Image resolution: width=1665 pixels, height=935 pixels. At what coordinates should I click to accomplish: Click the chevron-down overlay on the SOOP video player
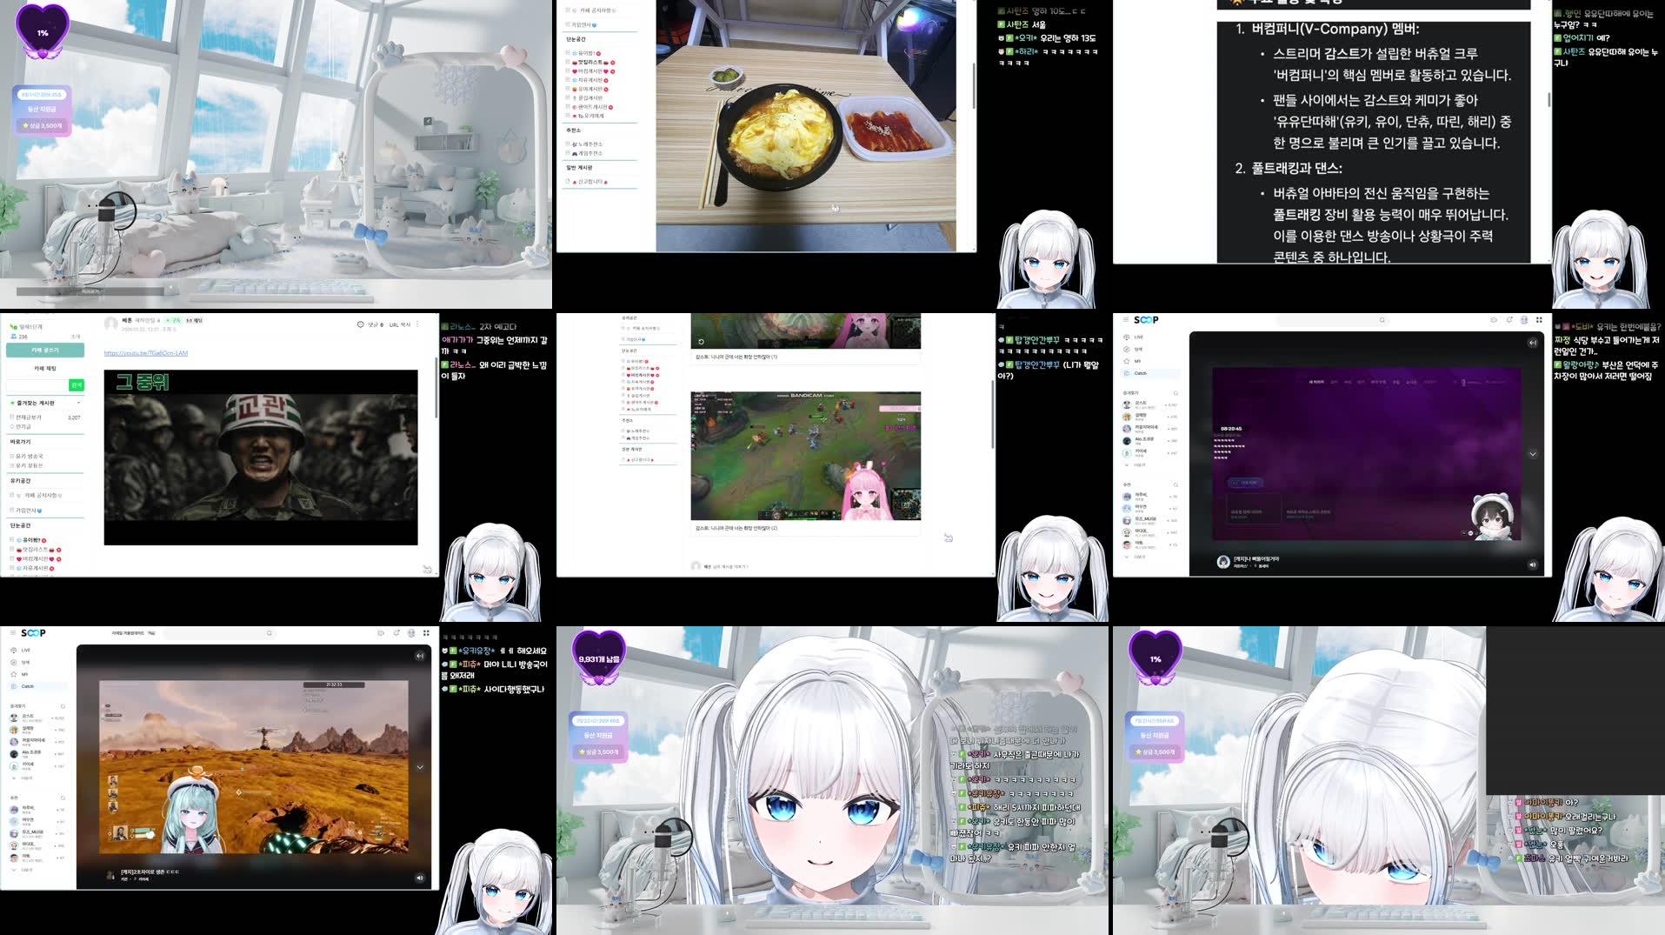(1532, 455)
